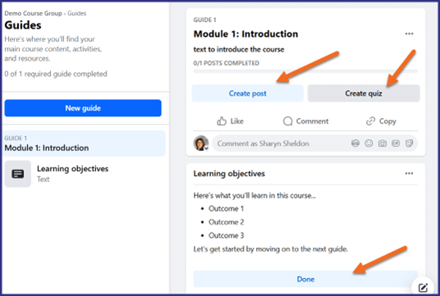The height and width of the screenshot is (296, 440).
Task: Attach a photo using the camera icon
Action: coord(383,143)
